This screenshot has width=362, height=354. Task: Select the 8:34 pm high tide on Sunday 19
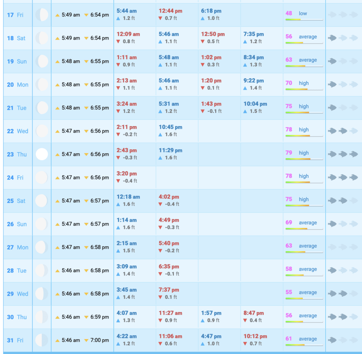tap(253, 58)
